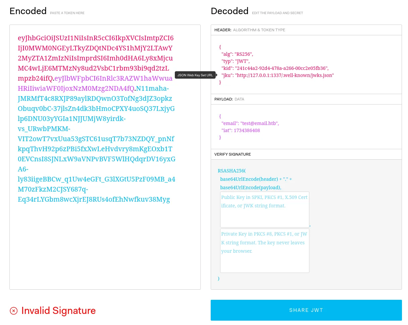Select the "kid" value line in header
This screenshot has height=325, width=408.
pyautogui.click(x=275, y=68)
